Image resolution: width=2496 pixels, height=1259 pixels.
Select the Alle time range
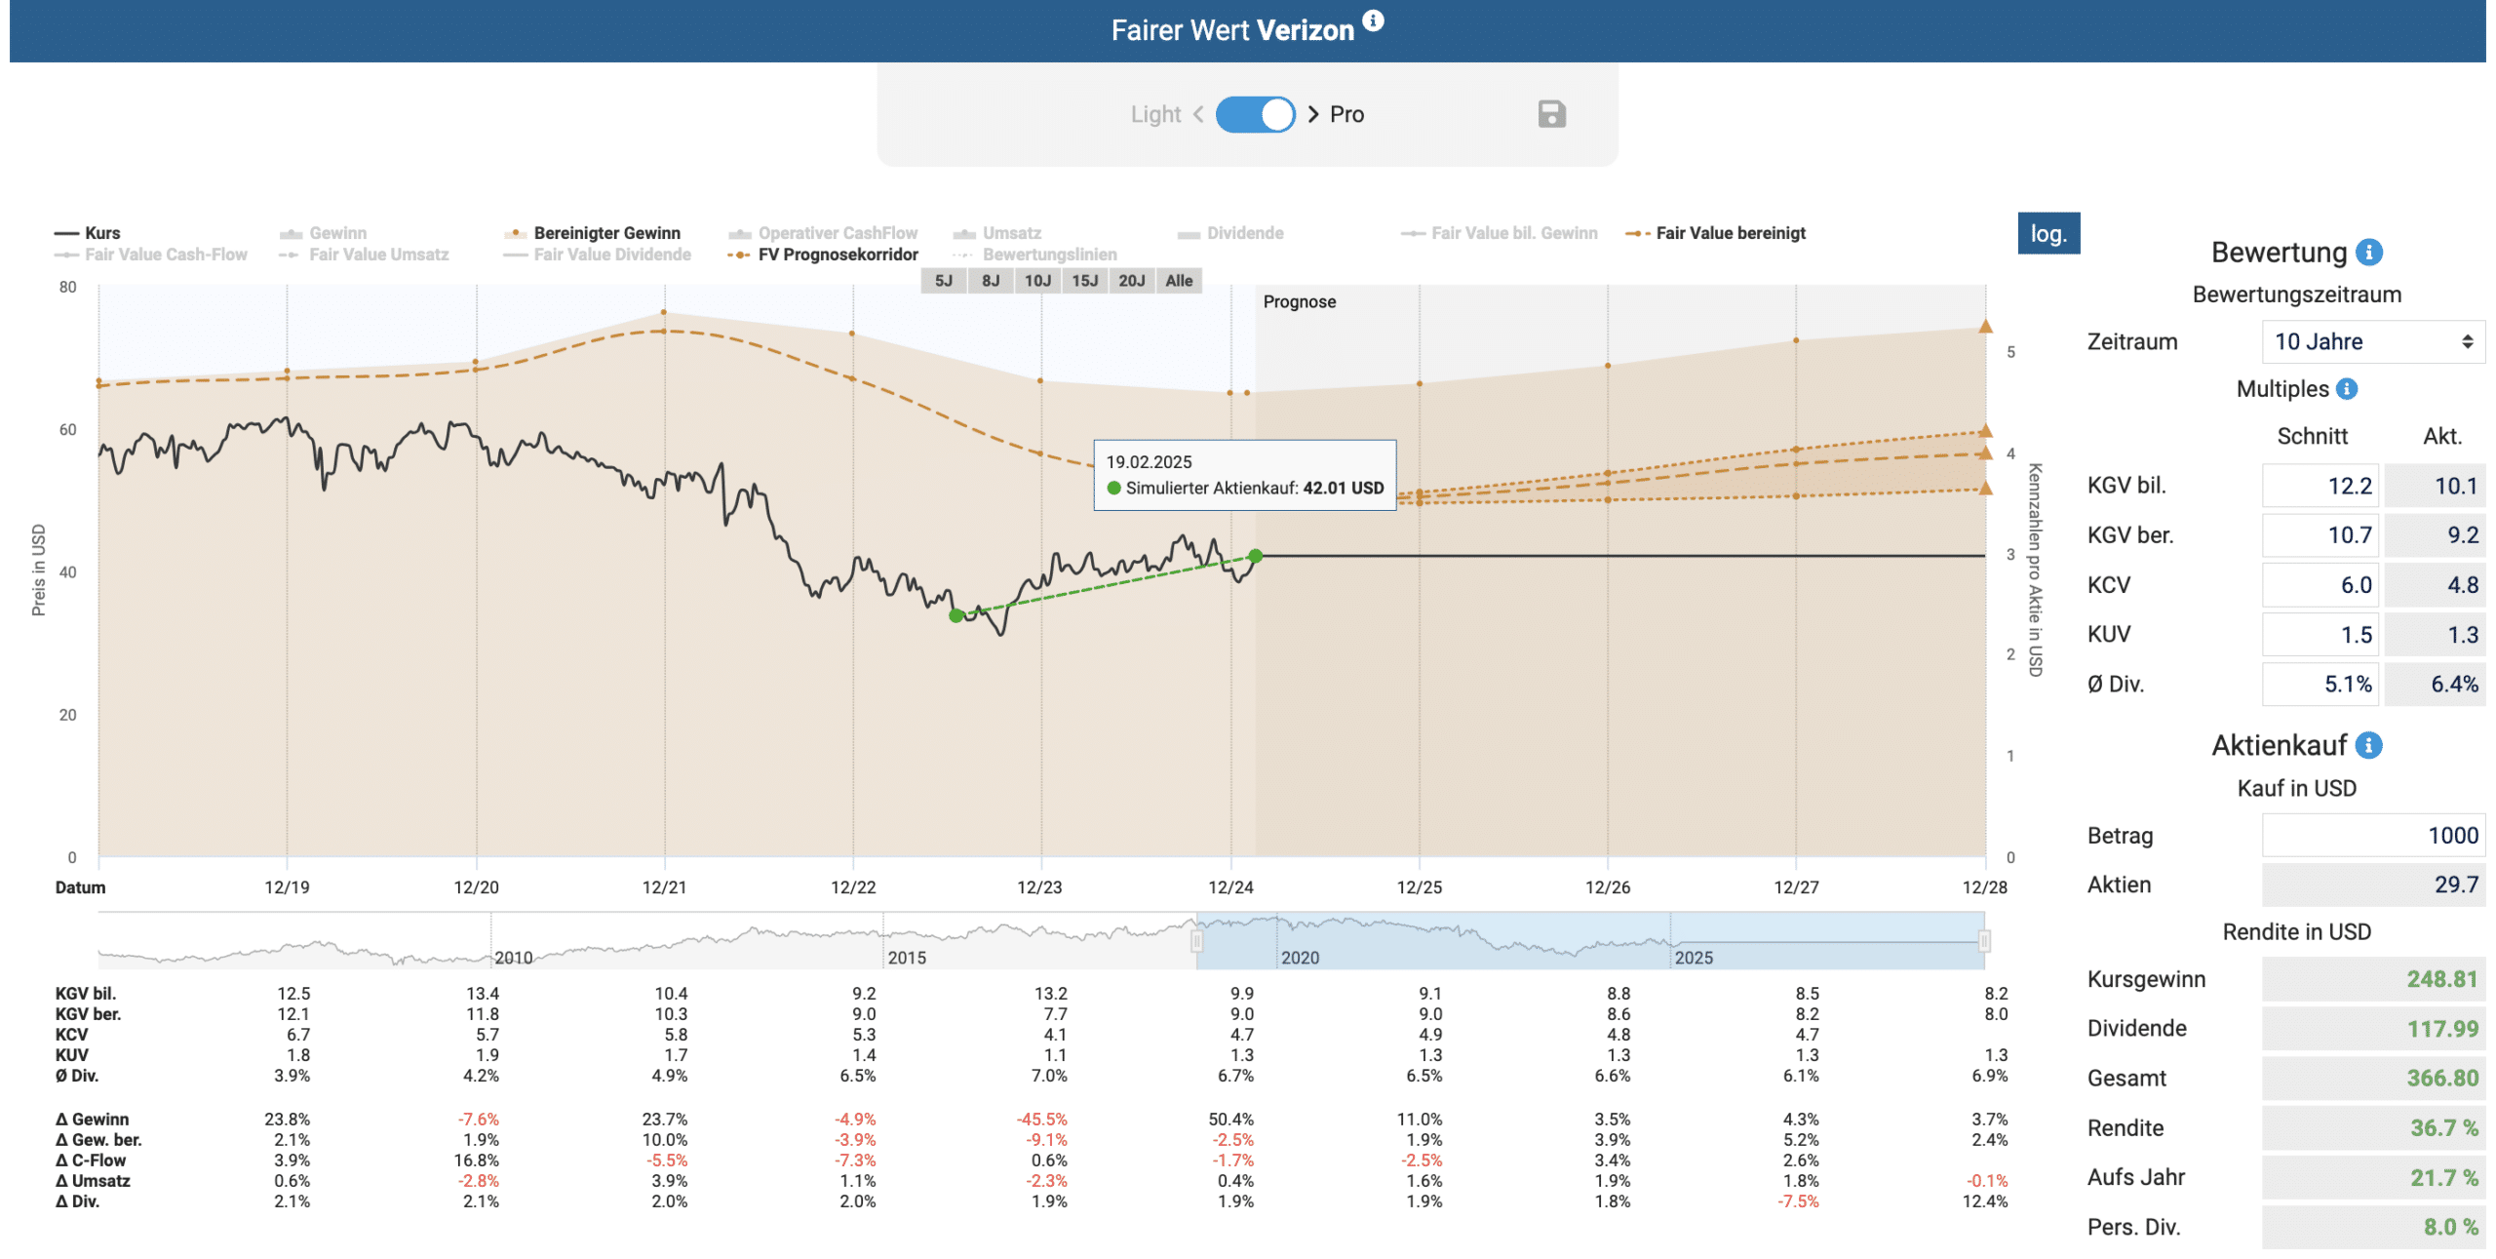(1179, 281)
